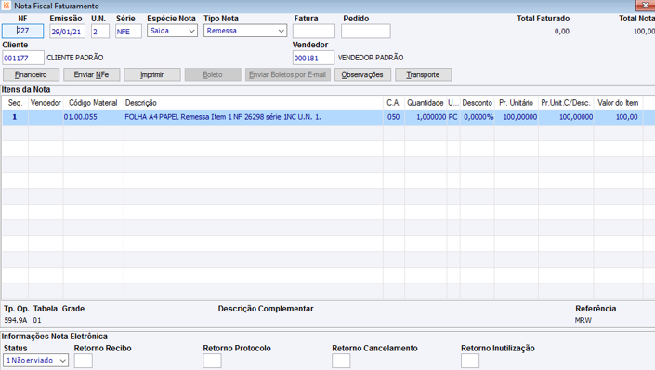Click the 1,000000 quantity cell
This screenshot has height=370, width=655.
point(426,117)
